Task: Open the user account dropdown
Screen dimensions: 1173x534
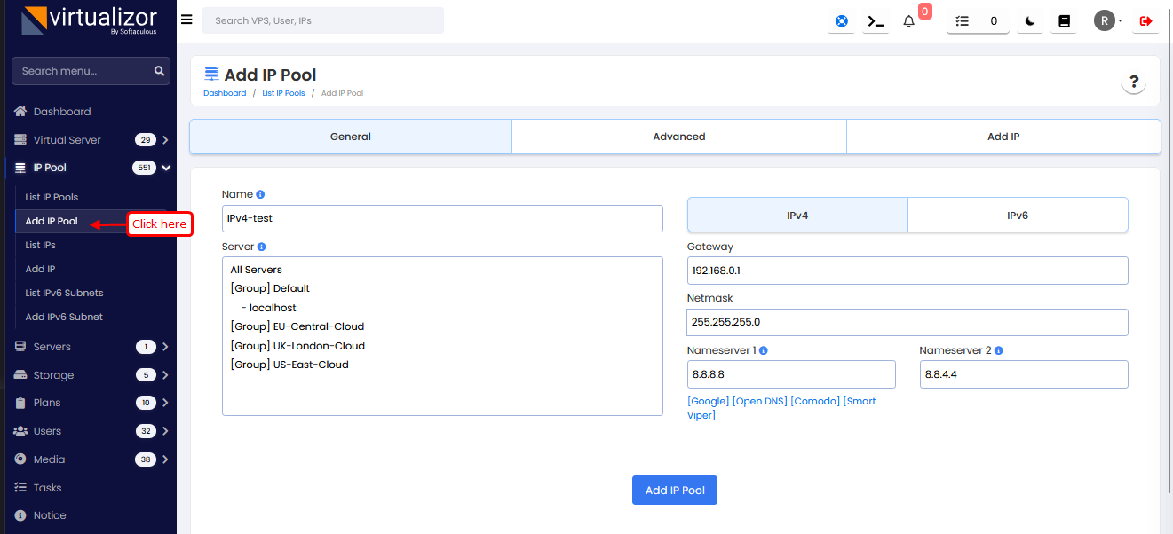Action: point(1108,21)
